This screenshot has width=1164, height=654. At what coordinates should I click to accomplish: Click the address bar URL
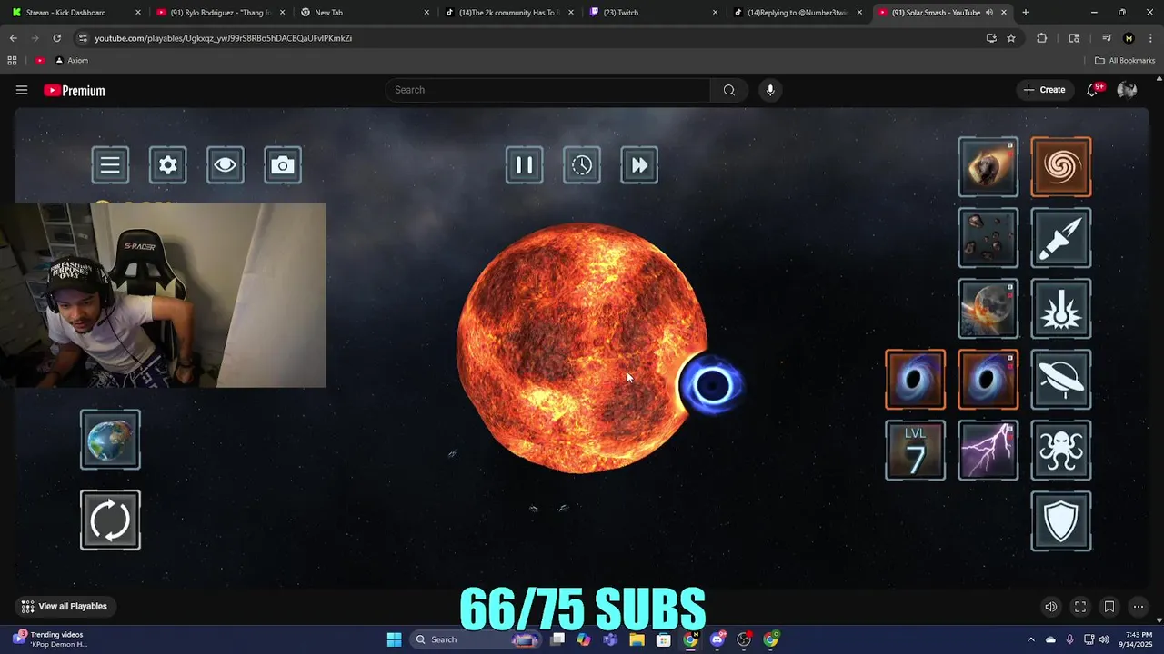click(x=223, y=38)
